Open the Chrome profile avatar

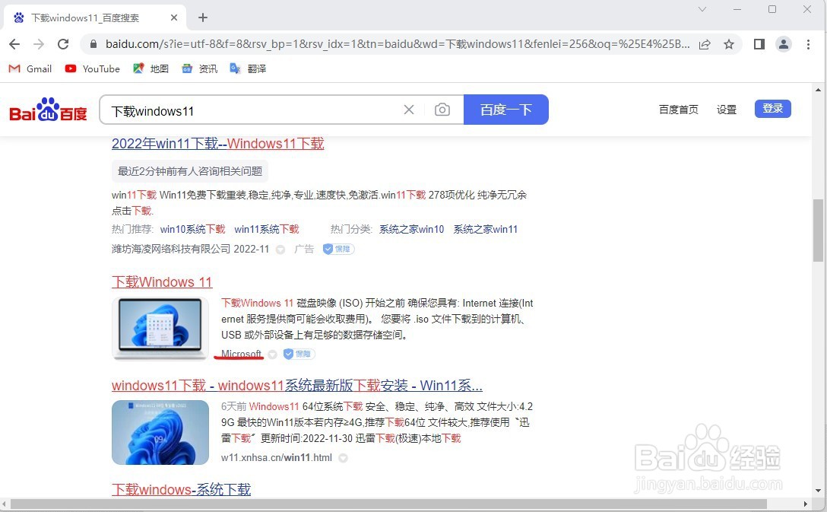click(x=784, y=44)
